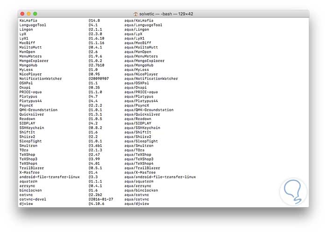Image resolution: width=327 pixels, height=233 pixels.
Task: Click 'TeXShop' in name column
Action: [x=27, y=155]
